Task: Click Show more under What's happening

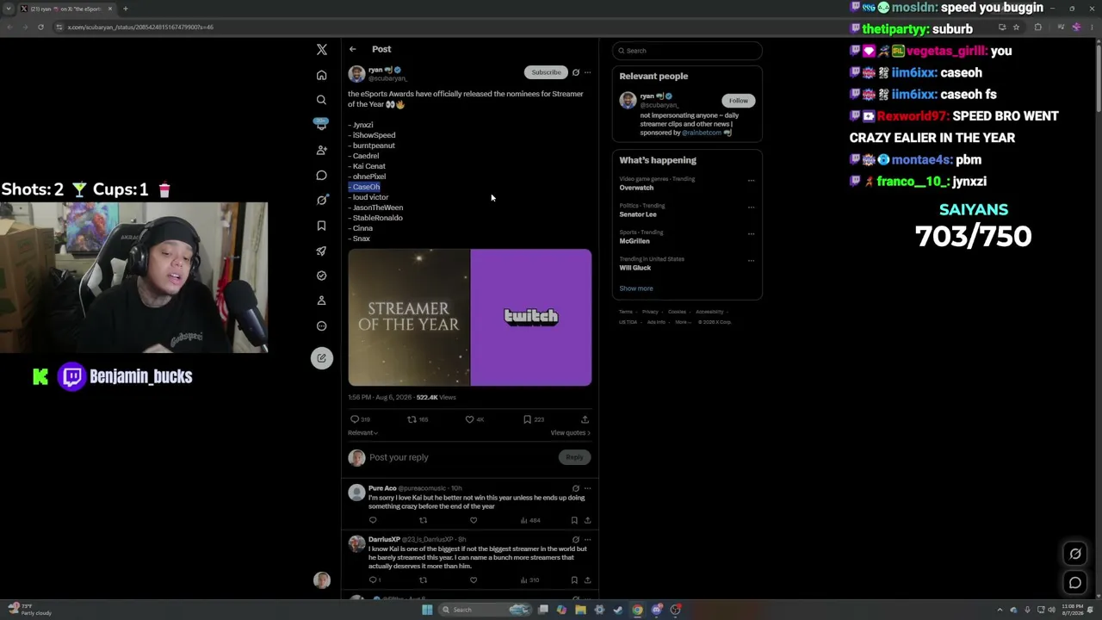Action: pos(636,288)
